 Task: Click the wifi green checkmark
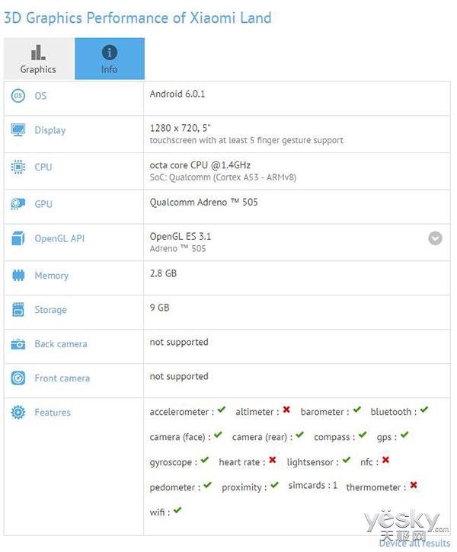(177, 510)
